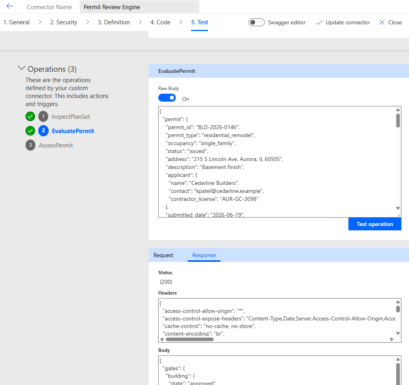
Task: Click scroll-down arrow in request body editor
Action: click(x=398, y=208)
